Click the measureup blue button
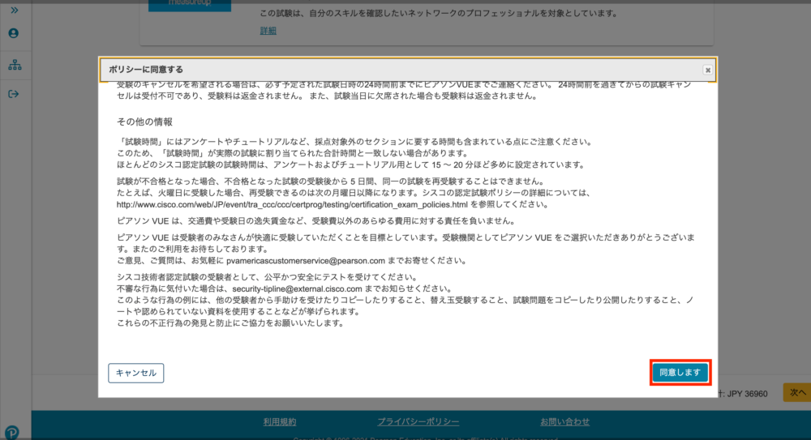Viewport: 811px width, 440px height. point(190,5)
